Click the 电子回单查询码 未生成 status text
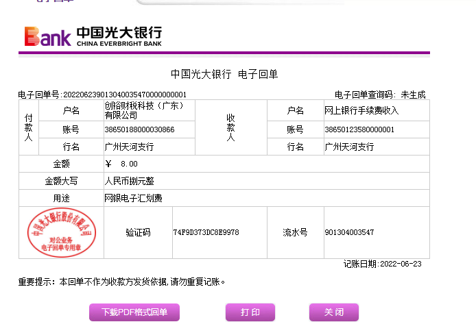This screenshot has height=335, width=476. coord(380,95)
